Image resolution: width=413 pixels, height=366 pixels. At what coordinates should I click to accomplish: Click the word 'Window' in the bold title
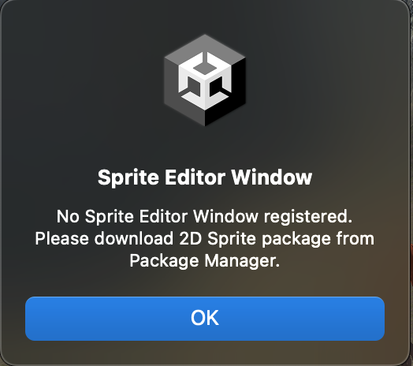coord(272,177)
